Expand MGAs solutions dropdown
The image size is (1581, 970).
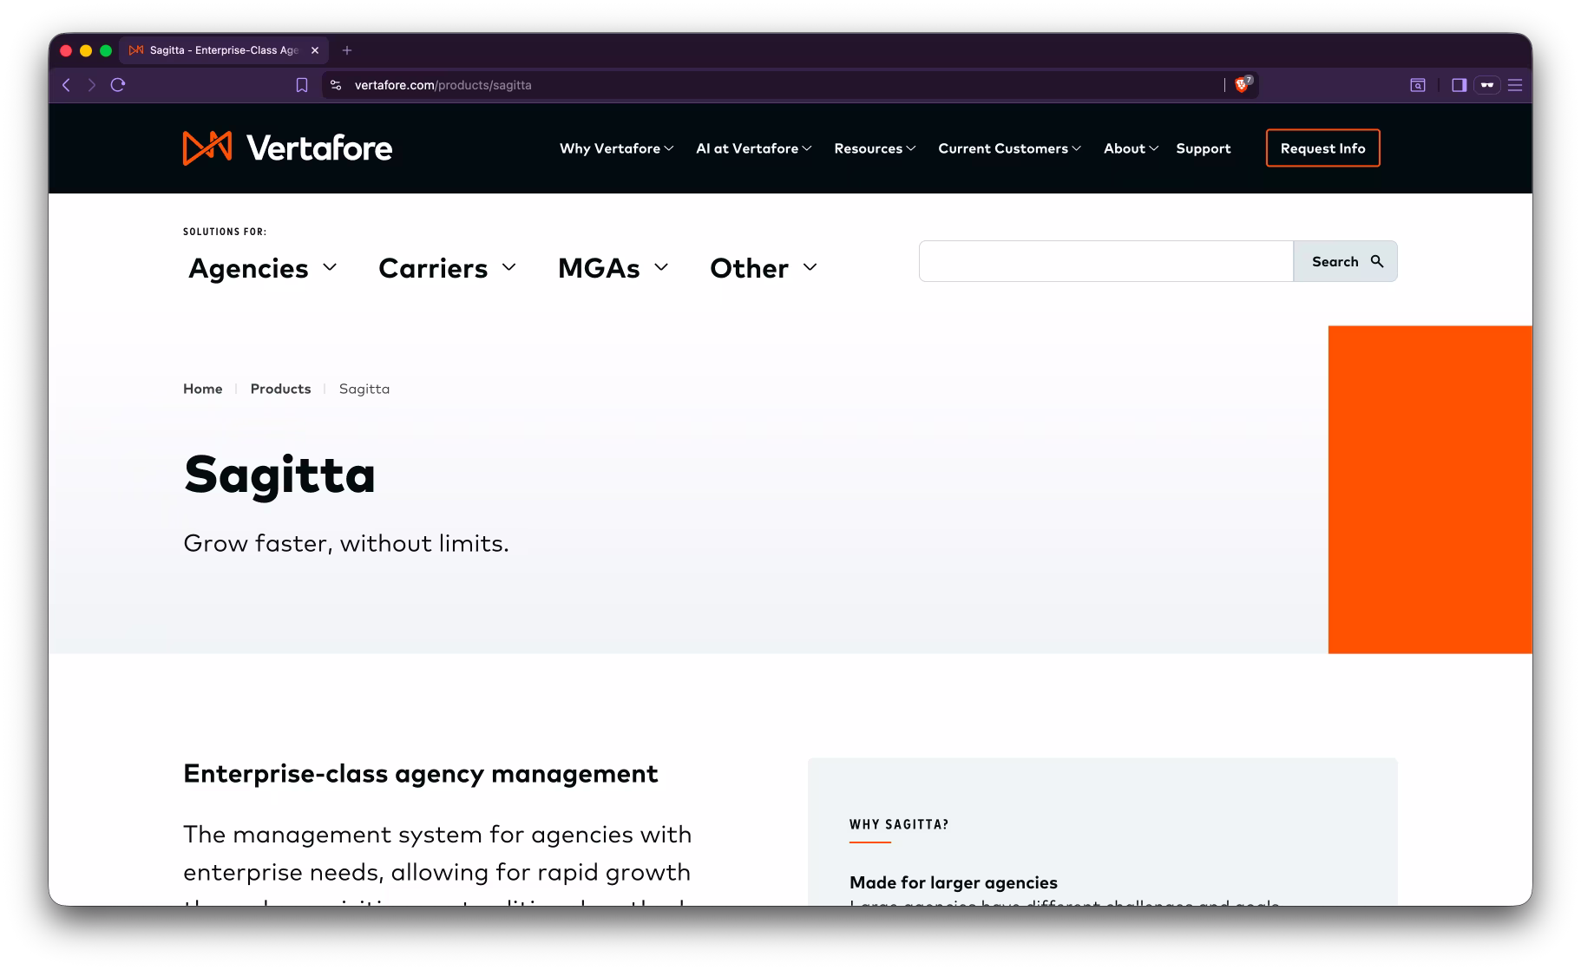613,268
